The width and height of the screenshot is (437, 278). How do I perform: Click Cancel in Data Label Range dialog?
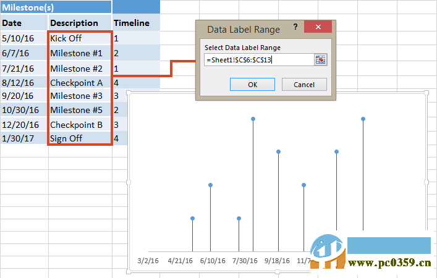(304, 85)
